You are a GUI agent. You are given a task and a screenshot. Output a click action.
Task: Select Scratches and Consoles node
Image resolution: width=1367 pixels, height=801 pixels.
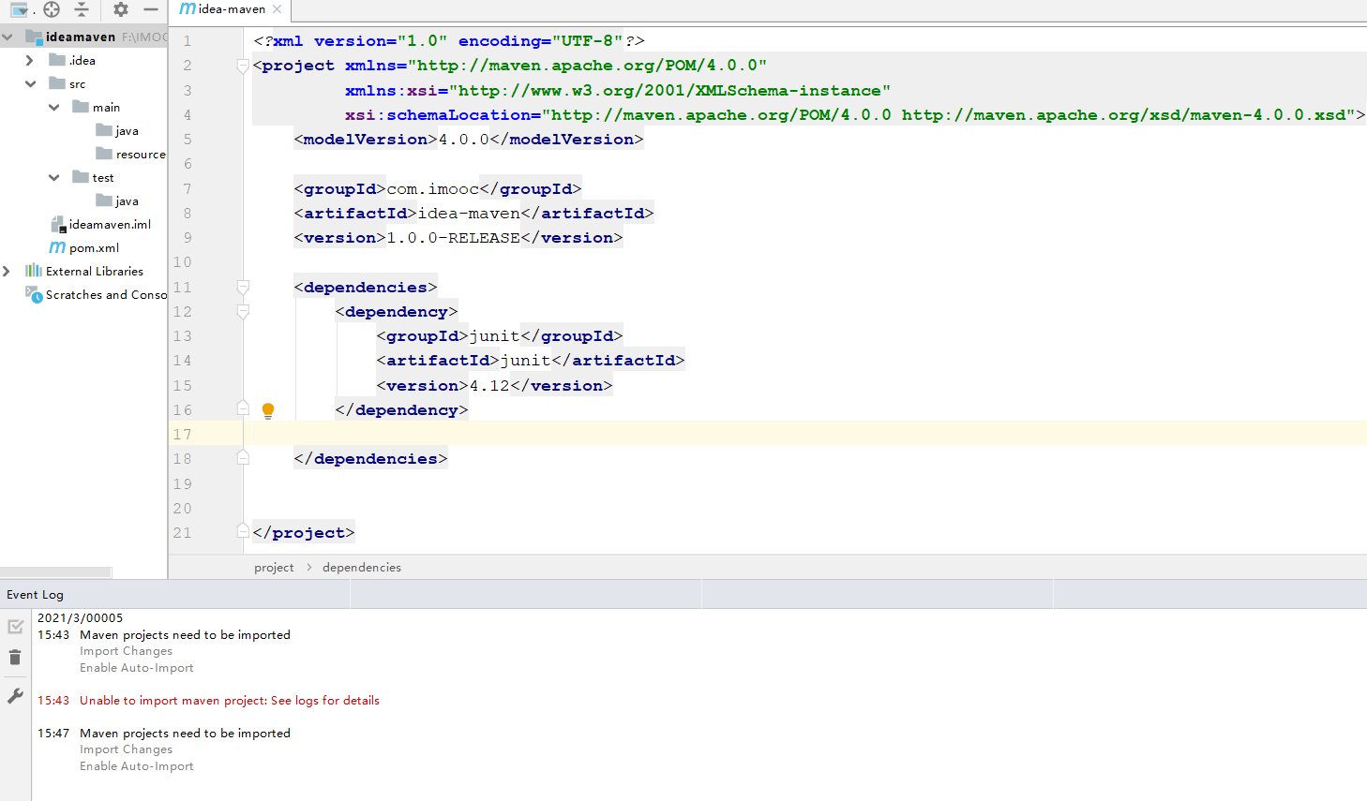96,295
